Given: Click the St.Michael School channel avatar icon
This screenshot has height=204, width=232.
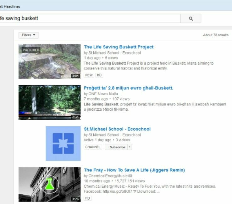Looking at the screenshot, I should [63, 144].
